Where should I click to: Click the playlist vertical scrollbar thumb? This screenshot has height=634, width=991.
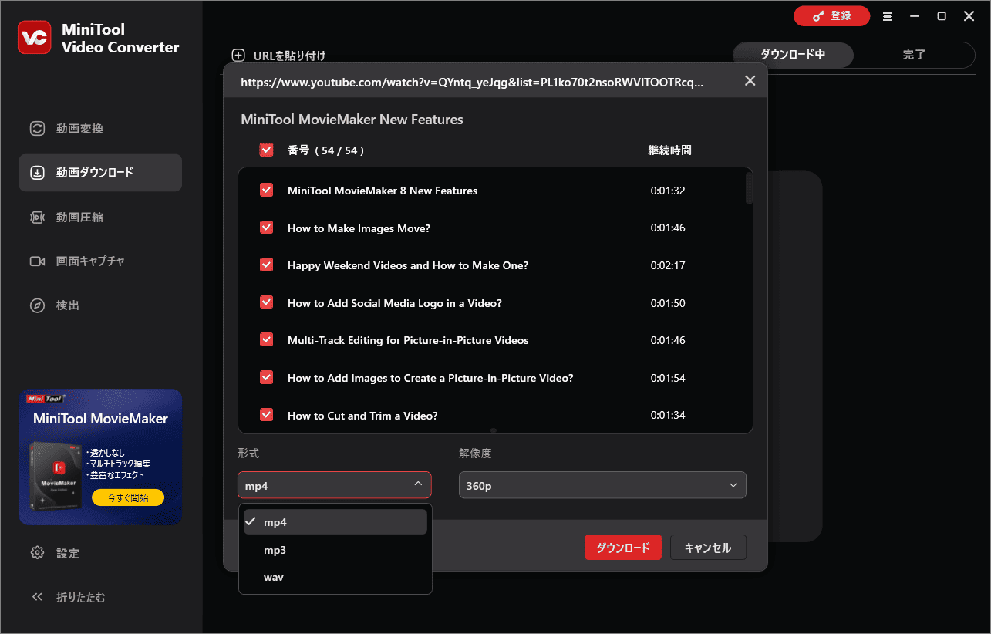[749, 187]
